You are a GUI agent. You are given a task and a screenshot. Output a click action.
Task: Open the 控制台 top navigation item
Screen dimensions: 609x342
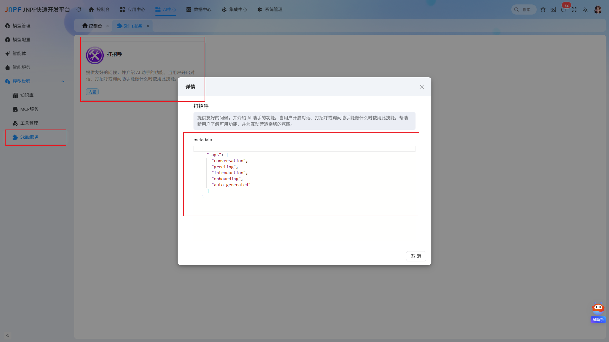click(x=99, y=9)
